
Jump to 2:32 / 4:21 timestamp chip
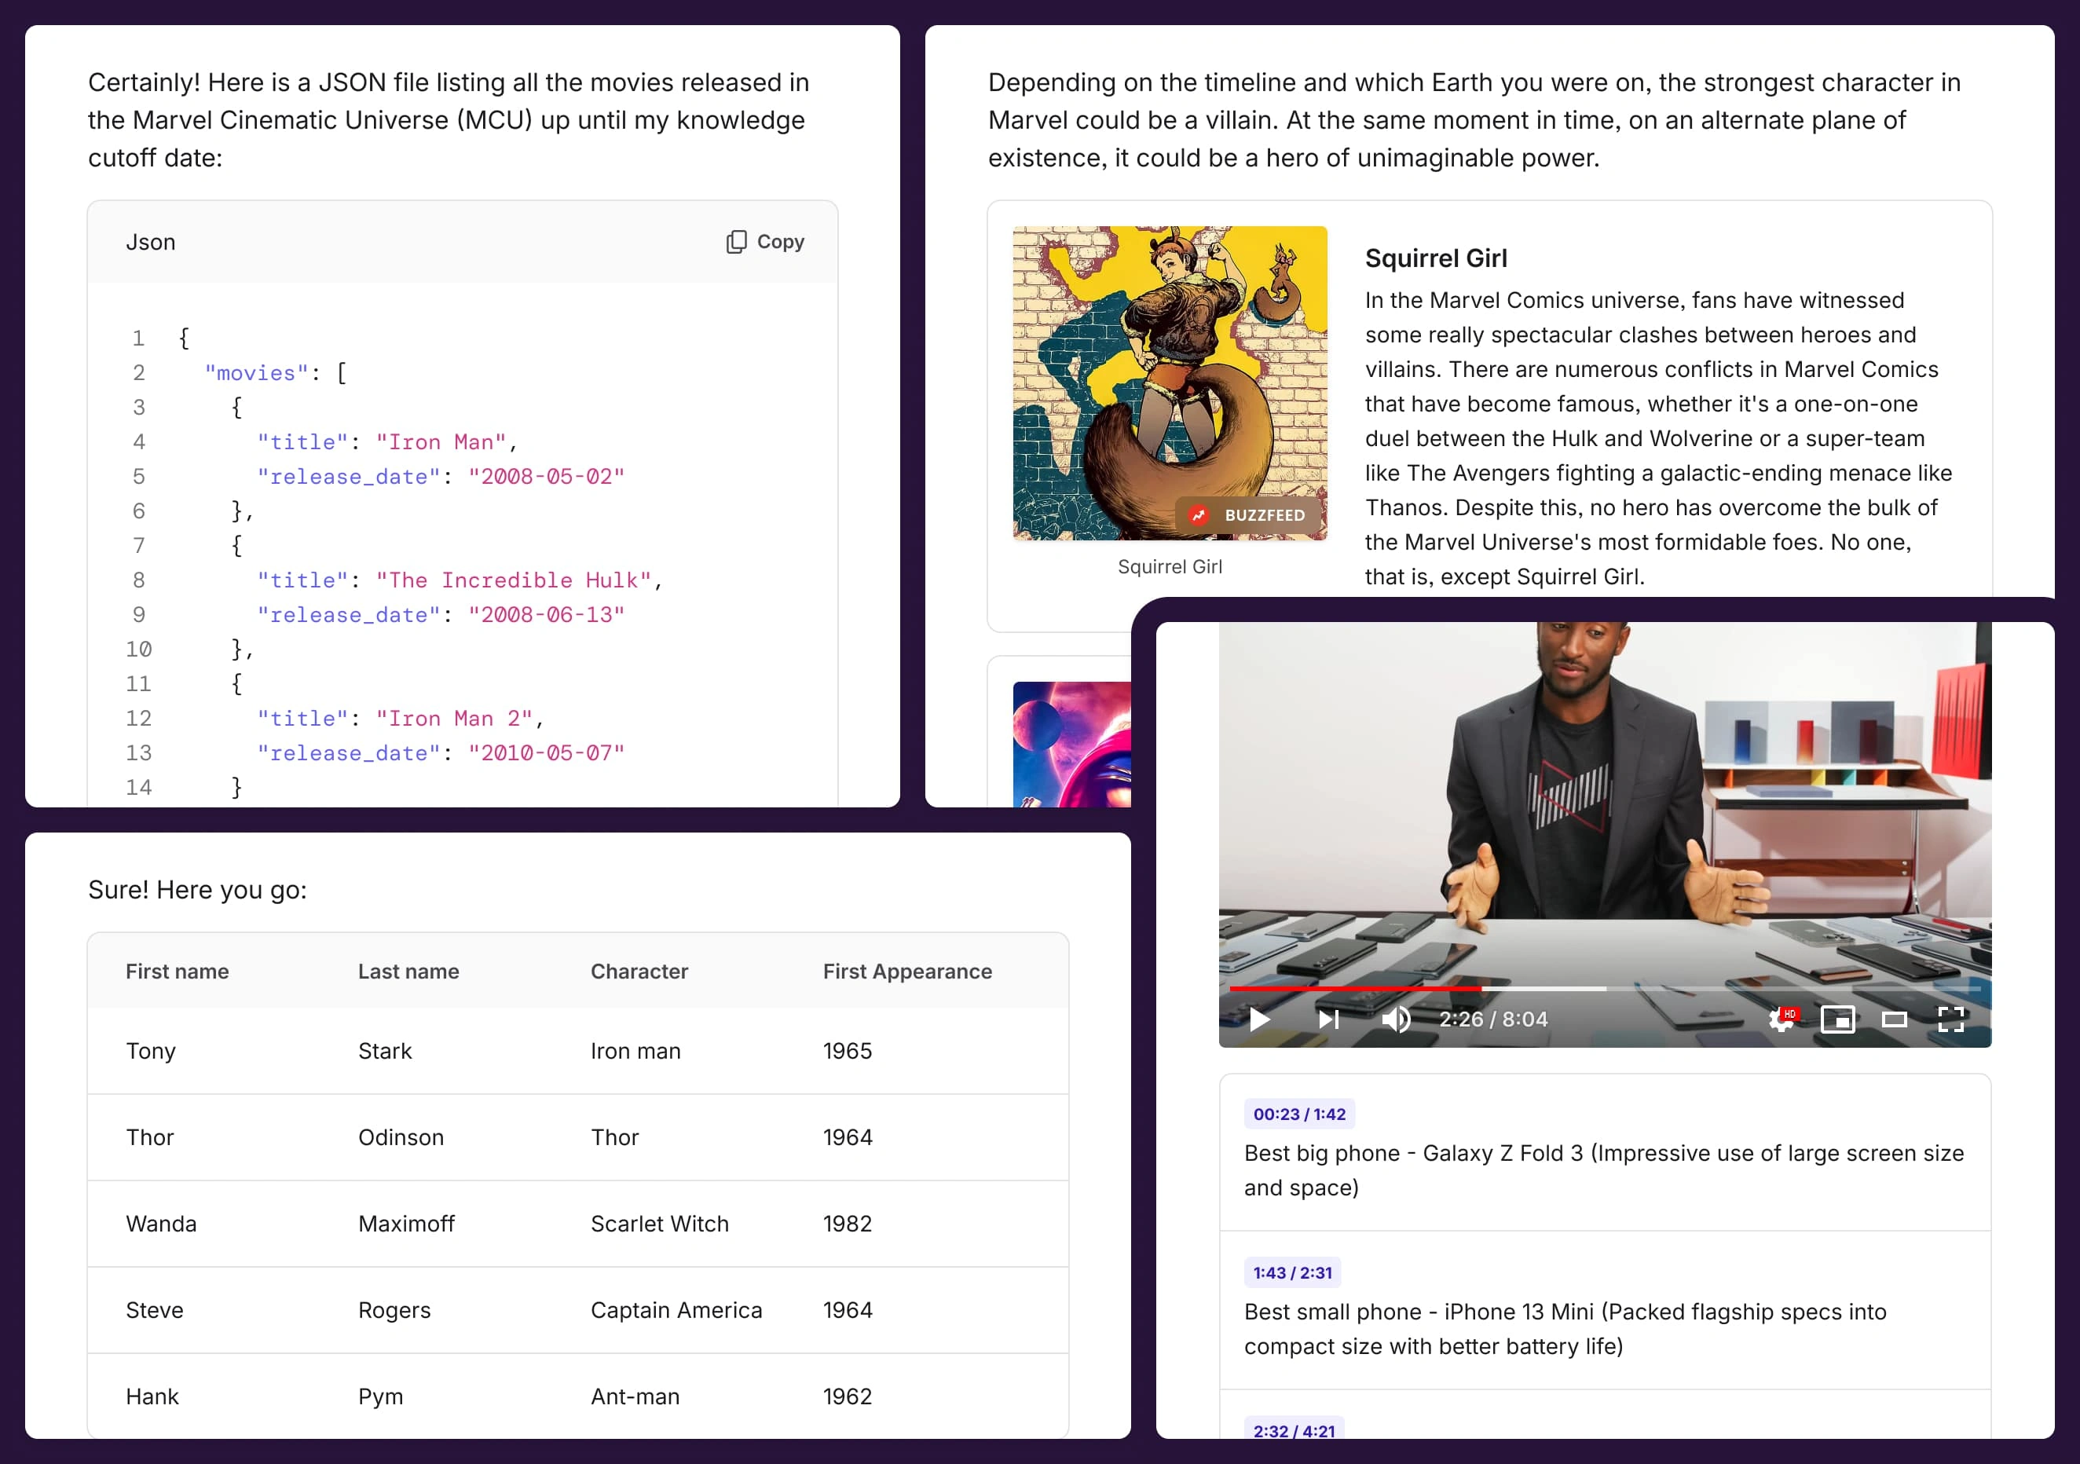coord(1293,1429)
